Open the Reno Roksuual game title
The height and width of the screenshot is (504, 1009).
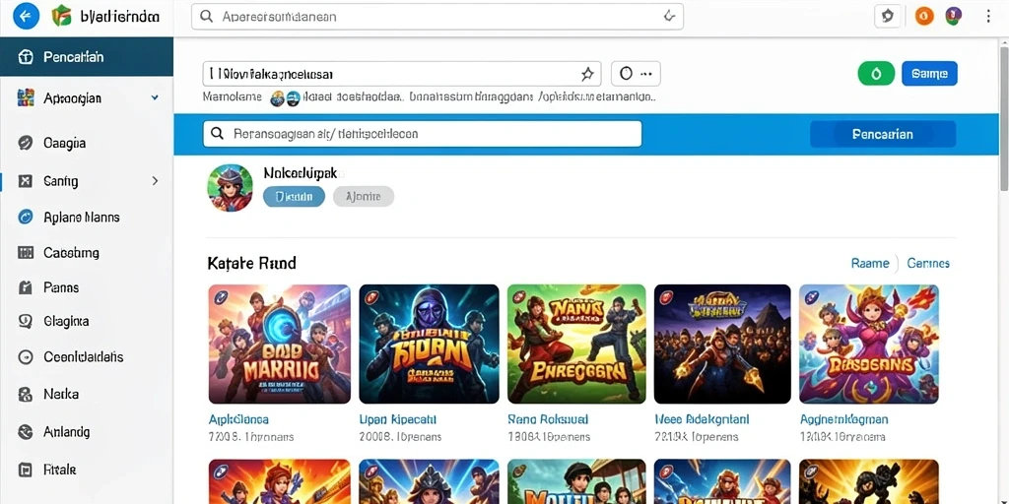(x=548, y=419)
